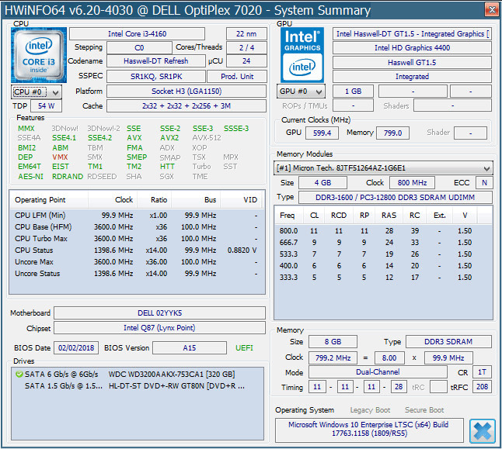The width and height of the screenshot is (502, 449).
Task: Click the 22 nm process field
Action: 246,34
